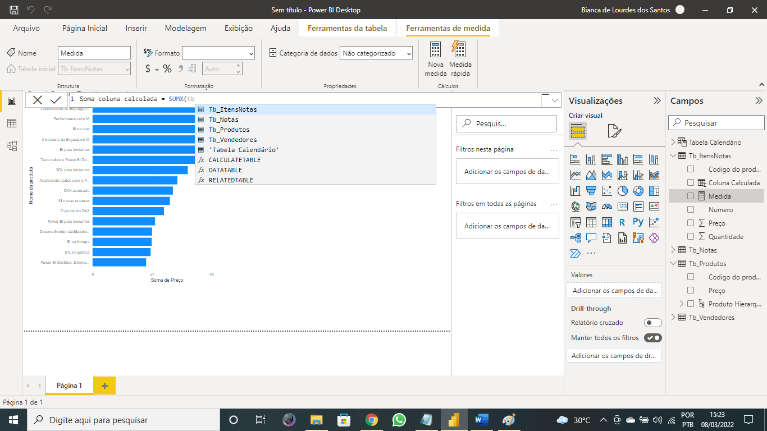
Task: Choose the decomposition tree visual
Action: [x=576, y=238]
